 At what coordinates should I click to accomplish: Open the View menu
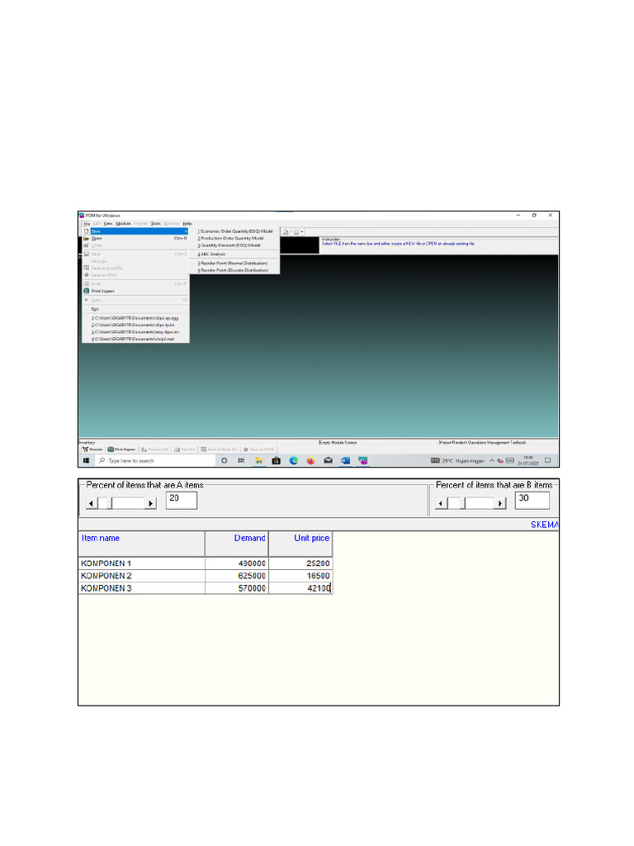click(108, 223)
